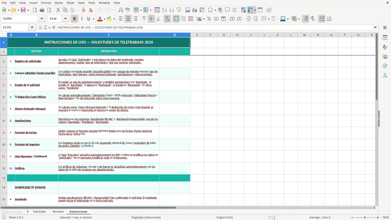
Task: Click Sort Descending icon
Action: 172,10
